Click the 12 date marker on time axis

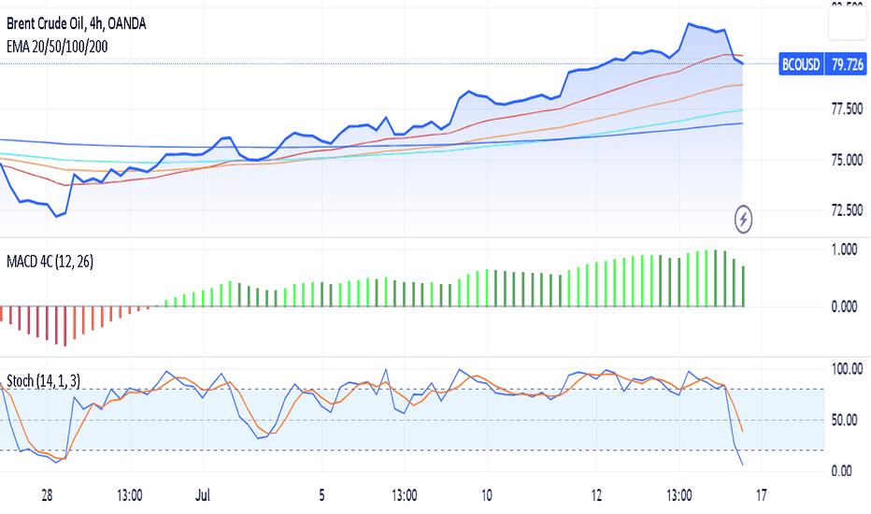[x=596, y=495]
